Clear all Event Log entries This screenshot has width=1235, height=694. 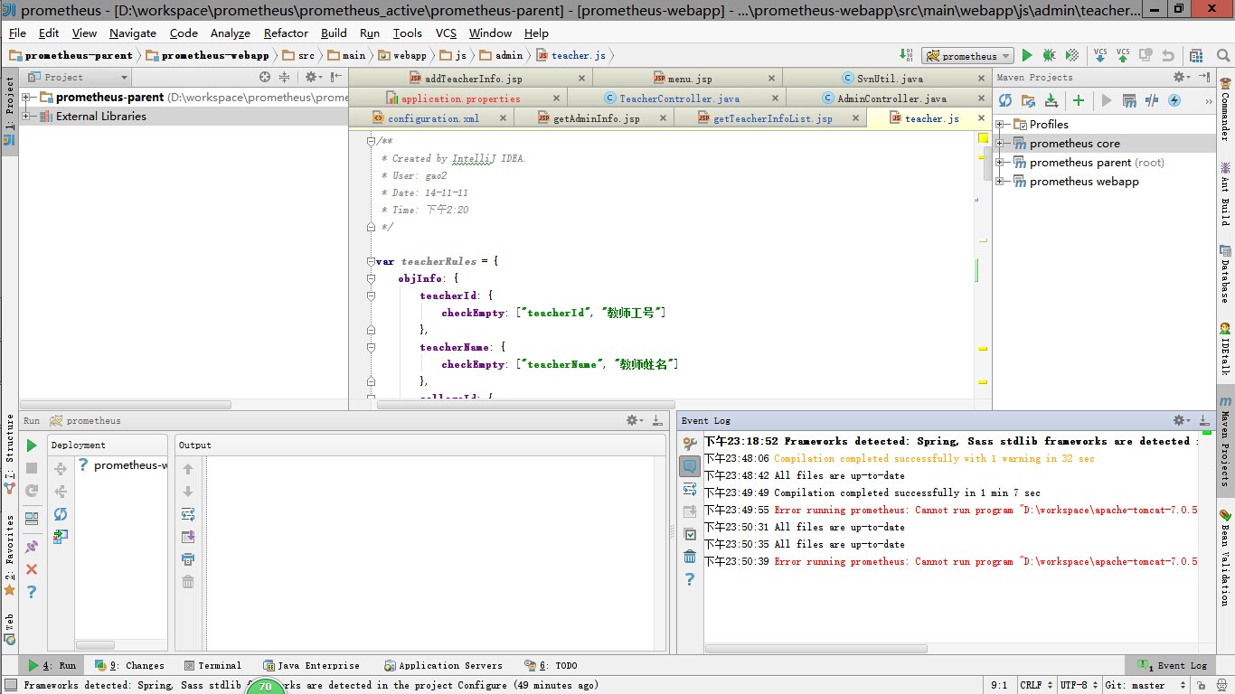pos(690,557)
